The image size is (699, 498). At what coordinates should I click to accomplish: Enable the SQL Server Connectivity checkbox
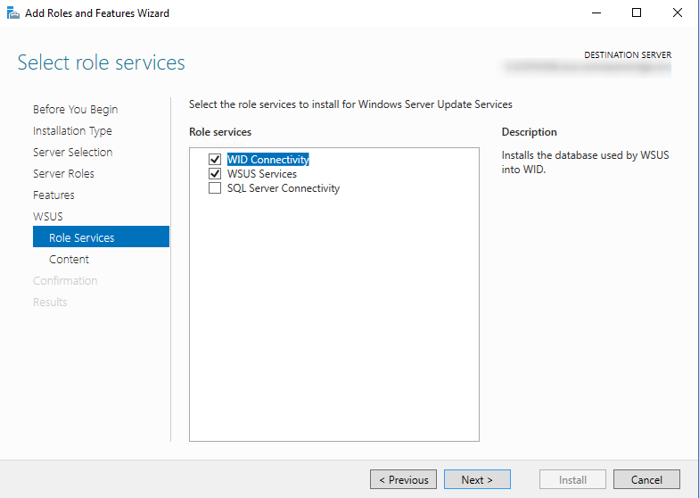(215, 187)
